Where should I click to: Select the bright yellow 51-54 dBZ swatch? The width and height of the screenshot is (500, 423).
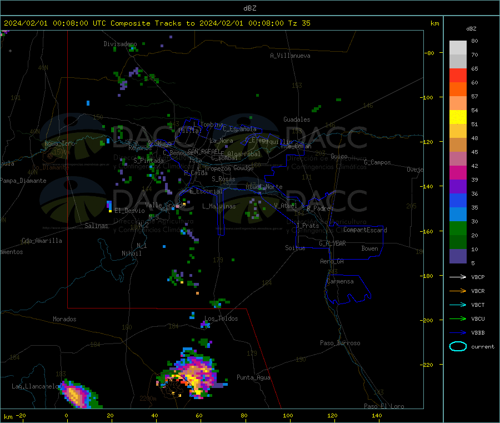click(458, 117)
